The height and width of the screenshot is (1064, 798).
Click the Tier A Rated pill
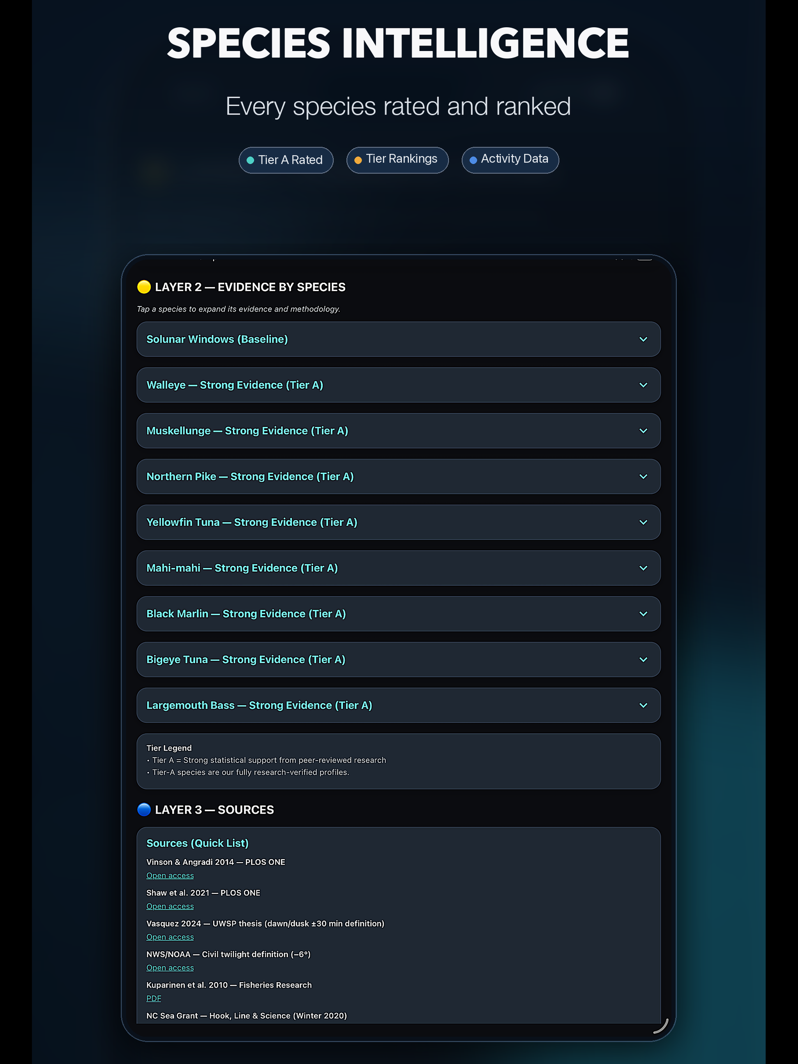point(286,160)
